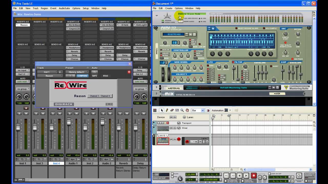Click the Reason insert on Inst 1

(23, 25)
